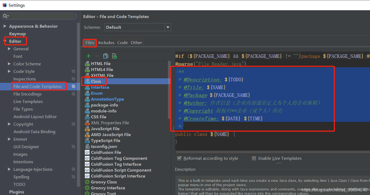
Task: Click the project-level icon beside GUI Designer
Action: click(x=73, y=147)
